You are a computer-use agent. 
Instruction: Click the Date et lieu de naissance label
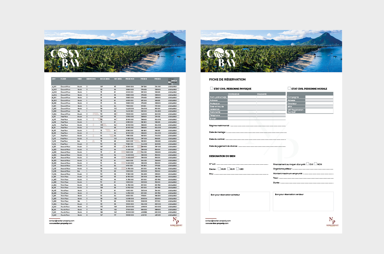point(217,108)
